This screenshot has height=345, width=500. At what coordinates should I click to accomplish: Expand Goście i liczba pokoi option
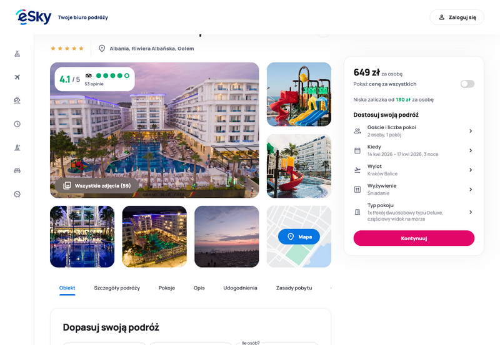coord(414,131)
